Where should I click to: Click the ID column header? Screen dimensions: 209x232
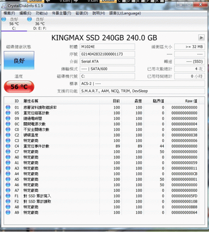click(17, 101)
